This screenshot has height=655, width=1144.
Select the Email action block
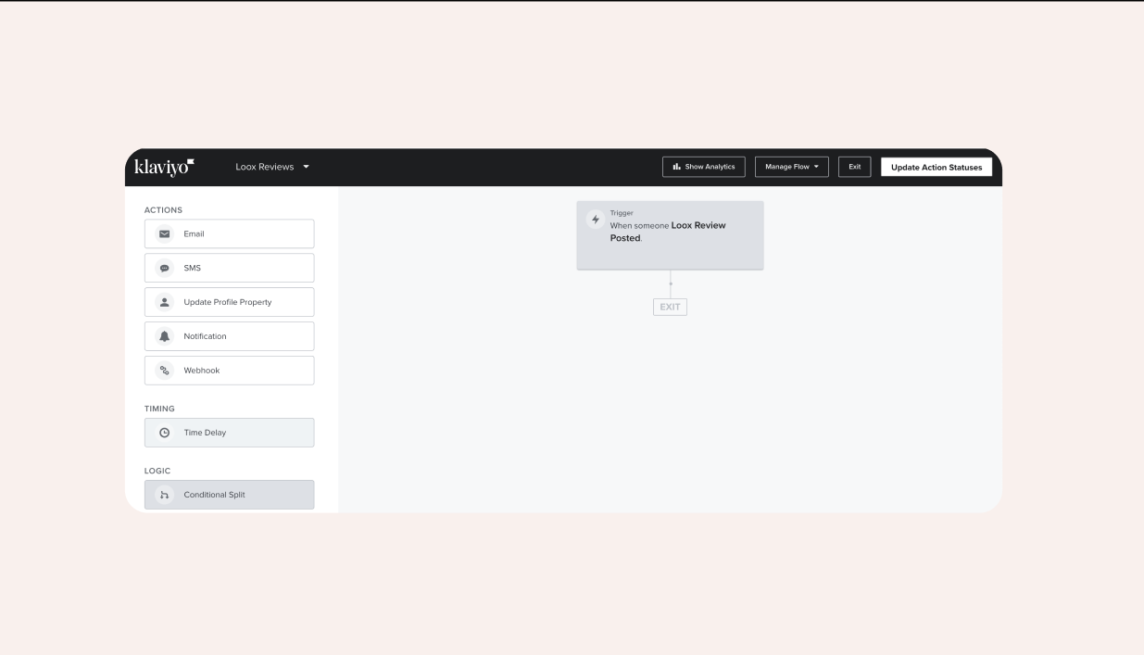[230, 233]
